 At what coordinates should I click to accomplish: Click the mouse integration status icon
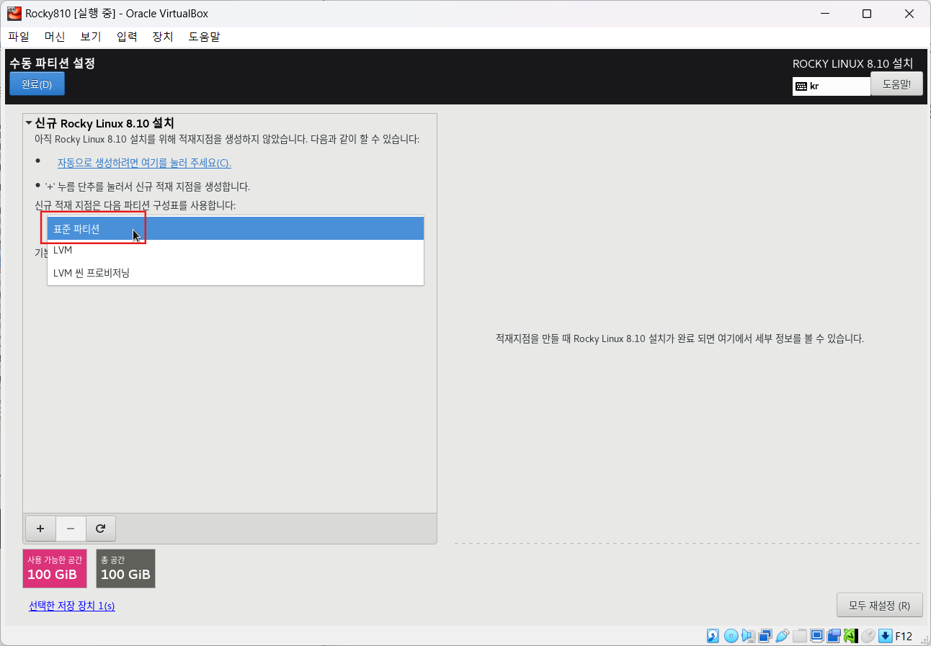[x=868, y=636]
